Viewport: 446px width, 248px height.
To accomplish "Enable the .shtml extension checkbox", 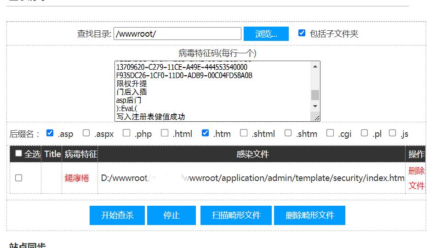I will coord(244,133).
